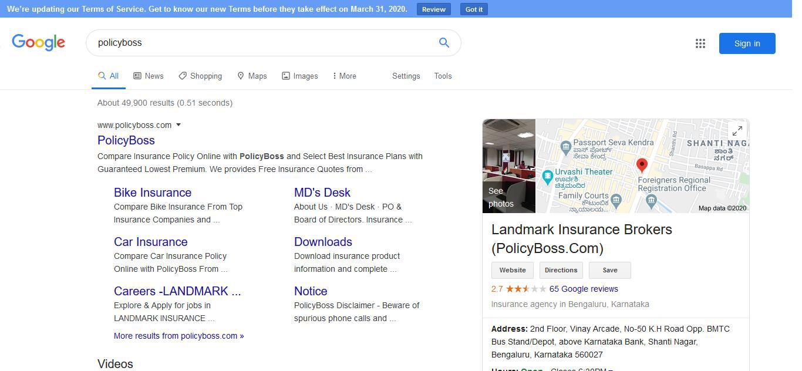This screenshot has width=802, height=371.
Task: Open the Google apps grid icon
Action: [700, 43]
